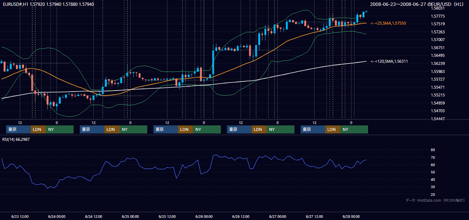Click the 6/27 12:00 date label
The image size is (469, 220).
tap(315, 216)
